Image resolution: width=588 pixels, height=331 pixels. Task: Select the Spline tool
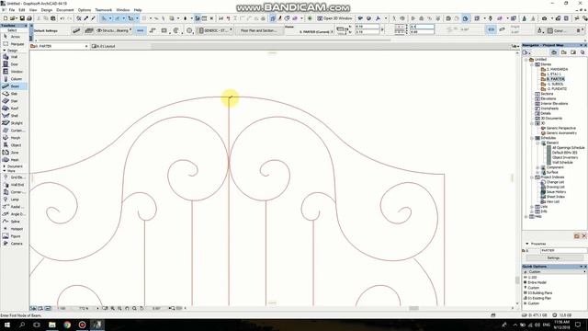14,222
